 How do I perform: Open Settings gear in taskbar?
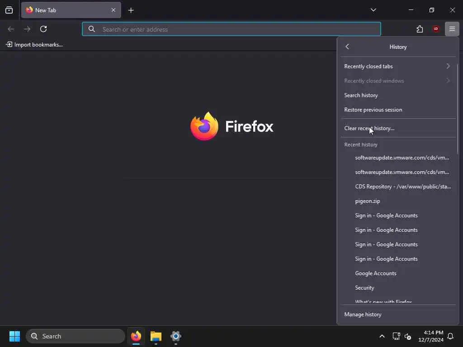coord(176,336)
